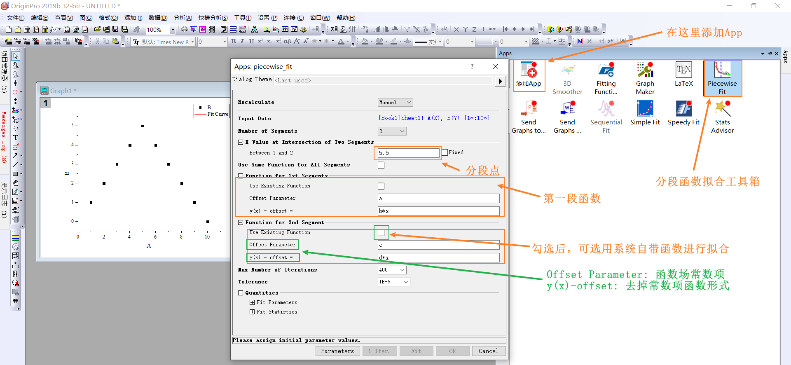Click the Superscript formatting icon

[x=260, y=41]
